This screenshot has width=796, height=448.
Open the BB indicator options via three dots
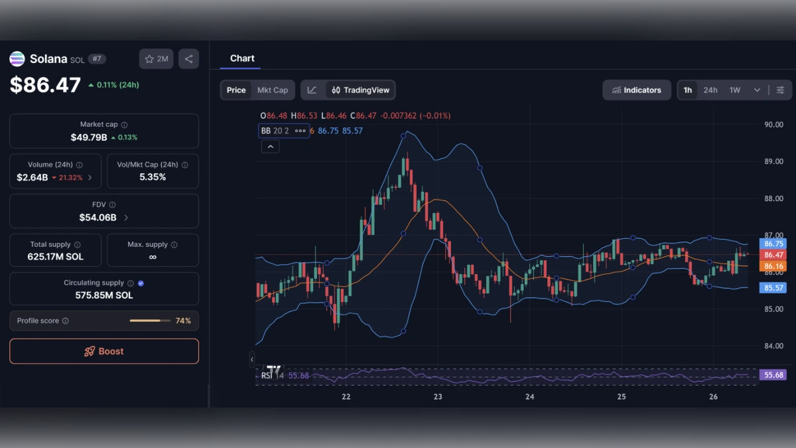tap(300, 131)
